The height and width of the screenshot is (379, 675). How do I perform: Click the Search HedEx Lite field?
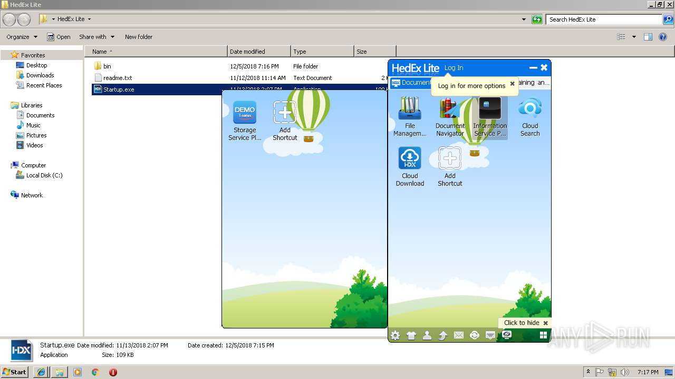click(x=604, y=19)
